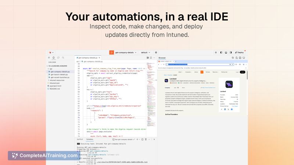This screenshot has height=165, width=294.
Task: Click the Partners nav link
Action: (x=208, y=72)
